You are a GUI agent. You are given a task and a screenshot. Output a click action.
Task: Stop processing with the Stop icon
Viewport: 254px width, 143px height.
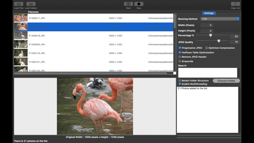click(139, 4)
